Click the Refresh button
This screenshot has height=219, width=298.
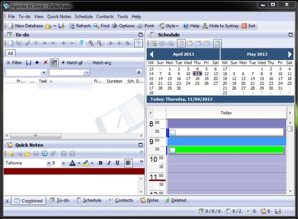click(x=80, y=26)
